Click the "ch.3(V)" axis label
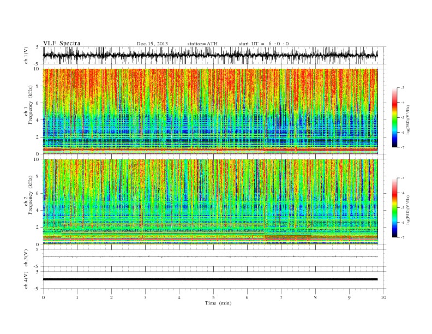This screenshot has width=432, height=334. [x=26, y=258]
